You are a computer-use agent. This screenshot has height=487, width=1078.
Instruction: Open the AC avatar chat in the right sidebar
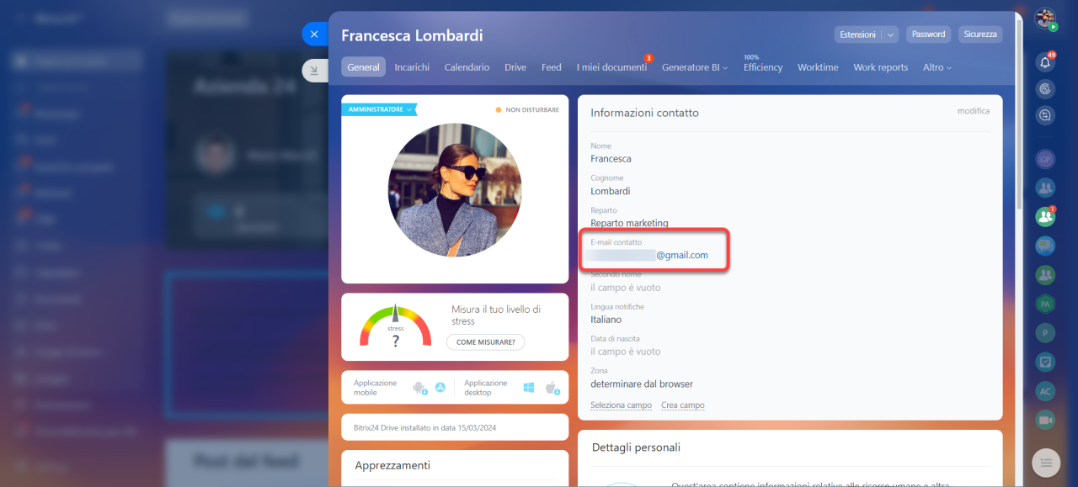pyautogui.click(x=1045, y=391)
